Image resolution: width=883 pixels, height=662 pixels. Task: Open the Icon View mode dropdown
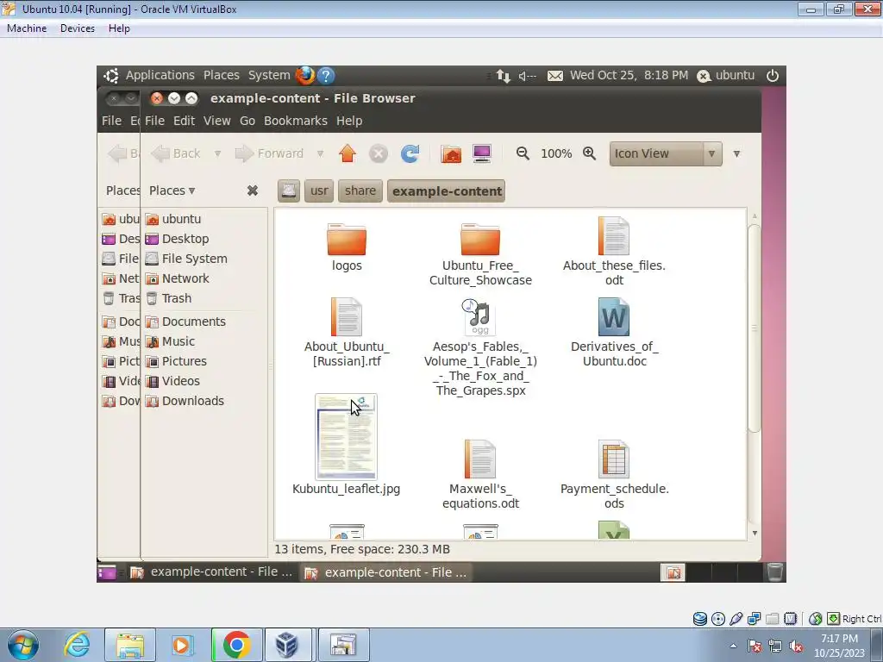pyautogui.click(x=665, y=153)
